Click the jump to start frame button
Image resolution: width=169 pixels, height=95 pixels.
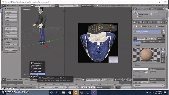82,88
